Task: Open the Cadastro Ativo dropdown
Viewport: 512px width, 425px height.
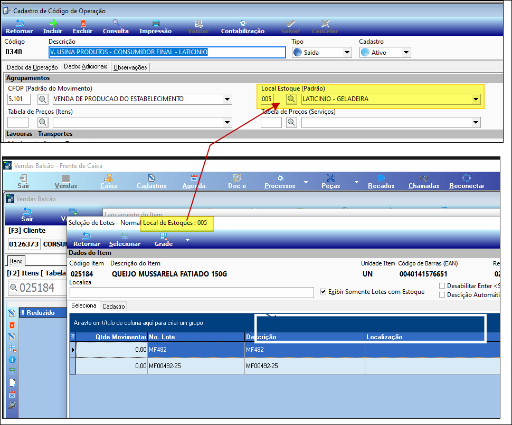Action: coord(406,53)
